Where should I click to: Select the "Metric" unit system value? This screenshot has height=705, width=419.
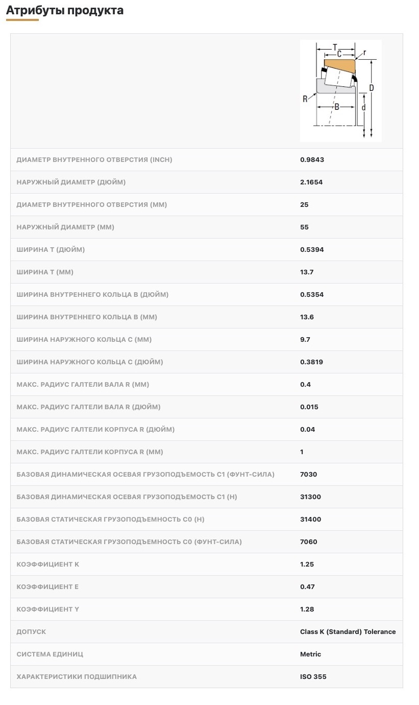pos(310,654)
